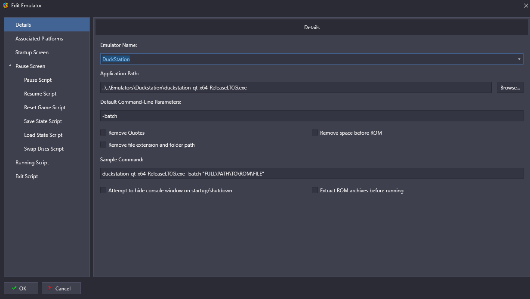Click the Cancel button
This screenshot has height=299, width=530.
coord(61,288)
